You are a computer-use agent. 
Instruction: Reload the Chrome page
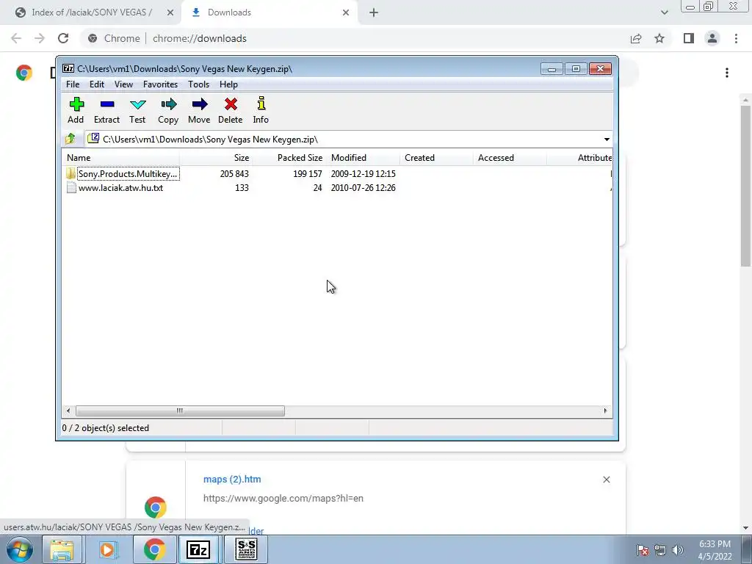click(x=63, y=38)
